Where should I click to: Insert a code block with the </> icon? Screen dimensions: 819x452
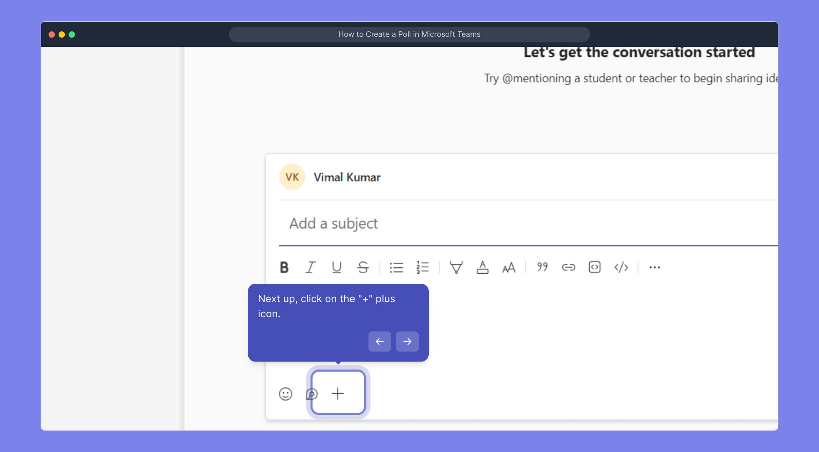pyautogui.click(x=621, y=267)
